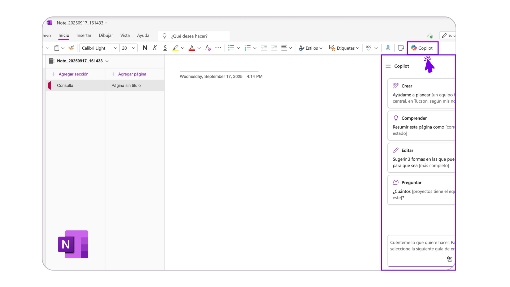Open the Copilot pane button
Image resolution: width=510 pixels, height=287 pixels.
pyautogui.click(x=422, y=48)
